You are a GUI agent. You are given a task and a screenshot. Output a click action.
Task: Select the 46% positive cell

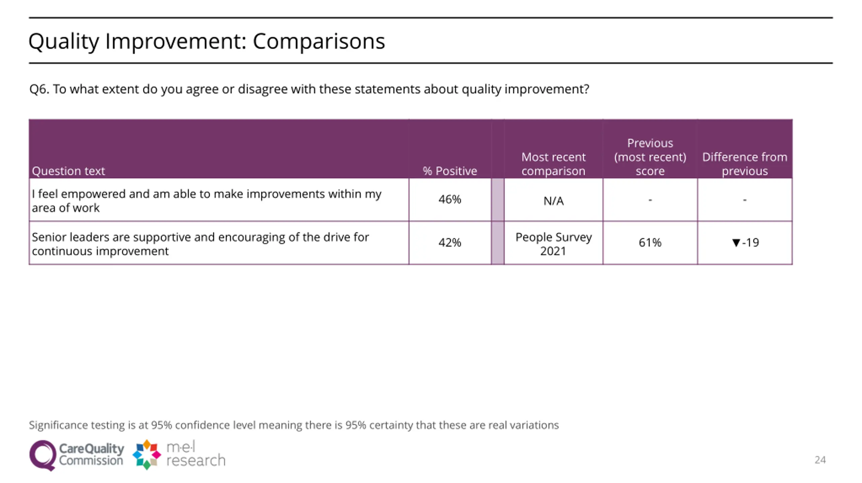(450, 199)
